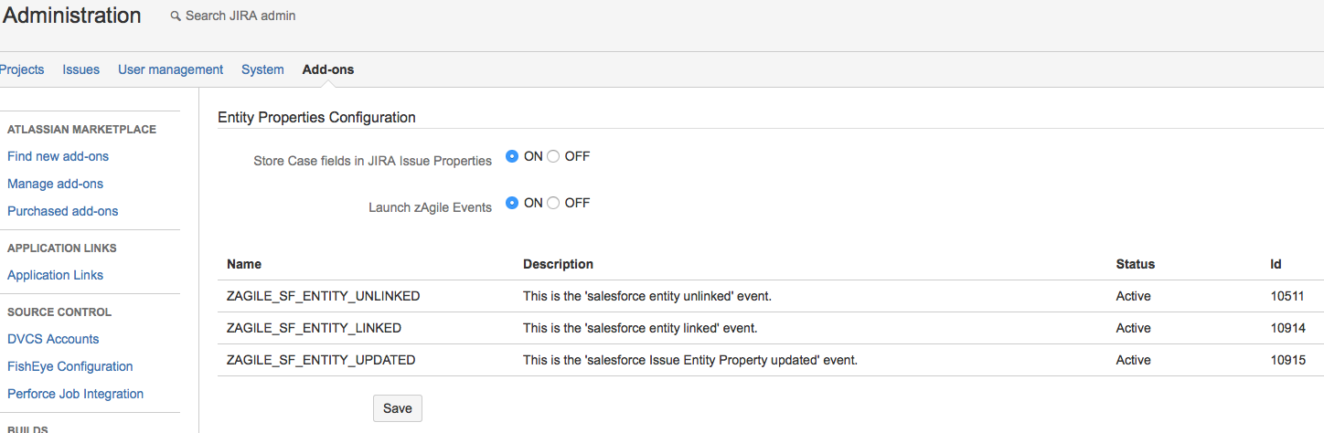Turn OFF Store Case fields option
1324x433 pixels.
(553, 156)
